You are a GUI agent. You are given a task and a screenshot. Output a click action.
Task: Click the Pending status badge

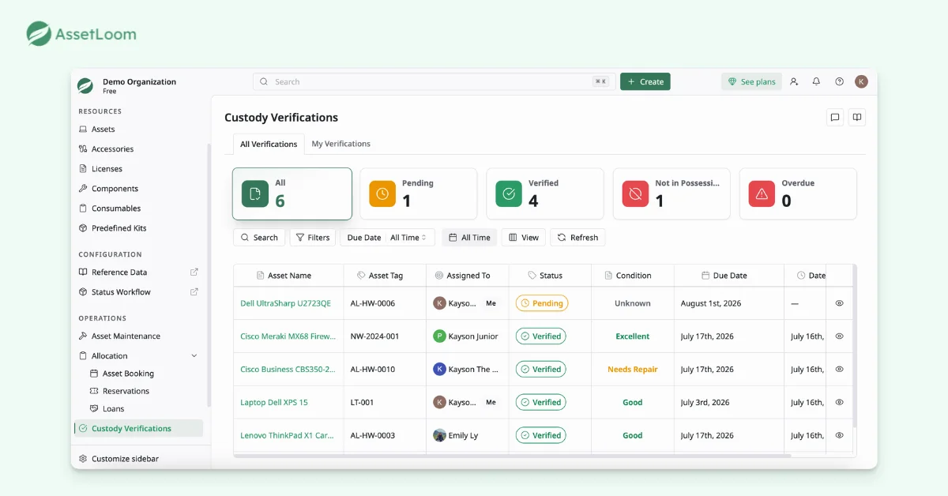click(542, 303)
